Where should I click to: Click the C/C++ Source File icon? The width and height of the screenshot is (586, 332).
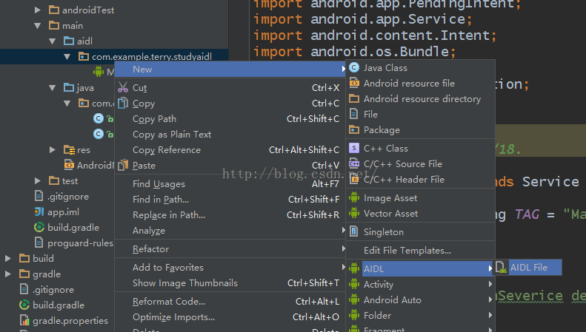[x=354, y=163]
